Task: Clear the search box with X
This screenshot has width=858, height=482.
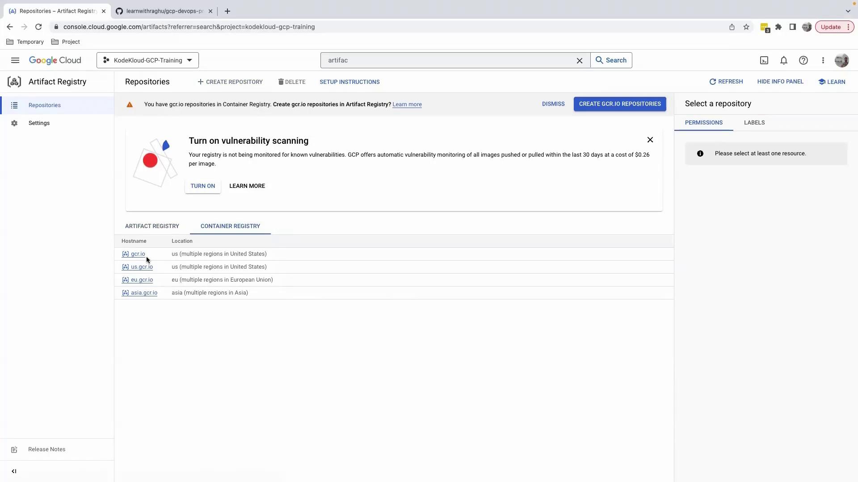Action: [x=580, y=60]
